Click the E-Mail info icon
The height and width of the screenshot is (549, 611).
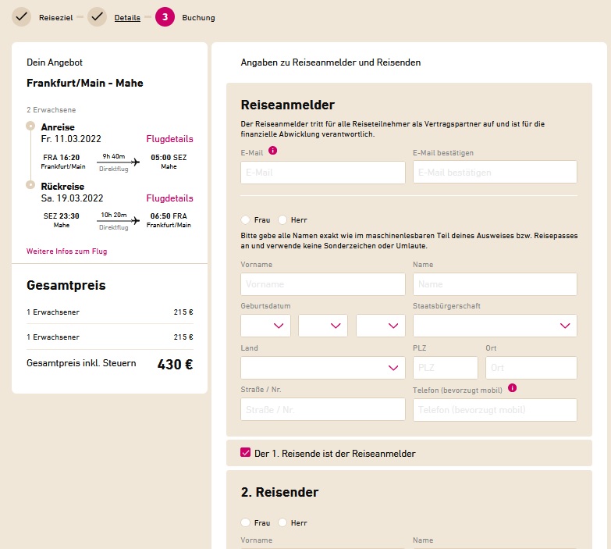point(273,151)
